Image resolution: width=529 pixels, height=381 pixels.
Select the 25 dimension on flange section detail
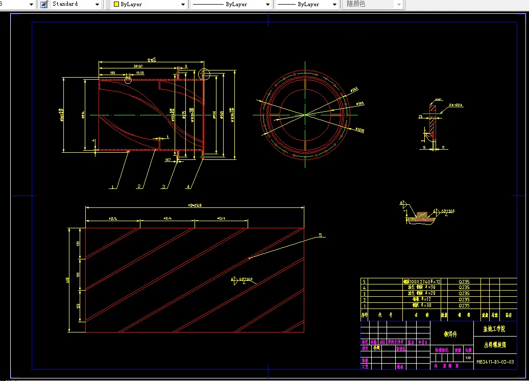tap(420, 116)
